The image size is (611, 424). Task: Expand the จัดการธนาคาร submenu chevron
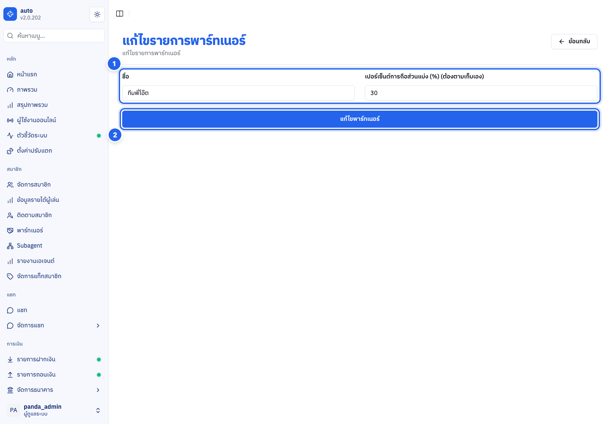pyautogui.click(x=98, y=390)
